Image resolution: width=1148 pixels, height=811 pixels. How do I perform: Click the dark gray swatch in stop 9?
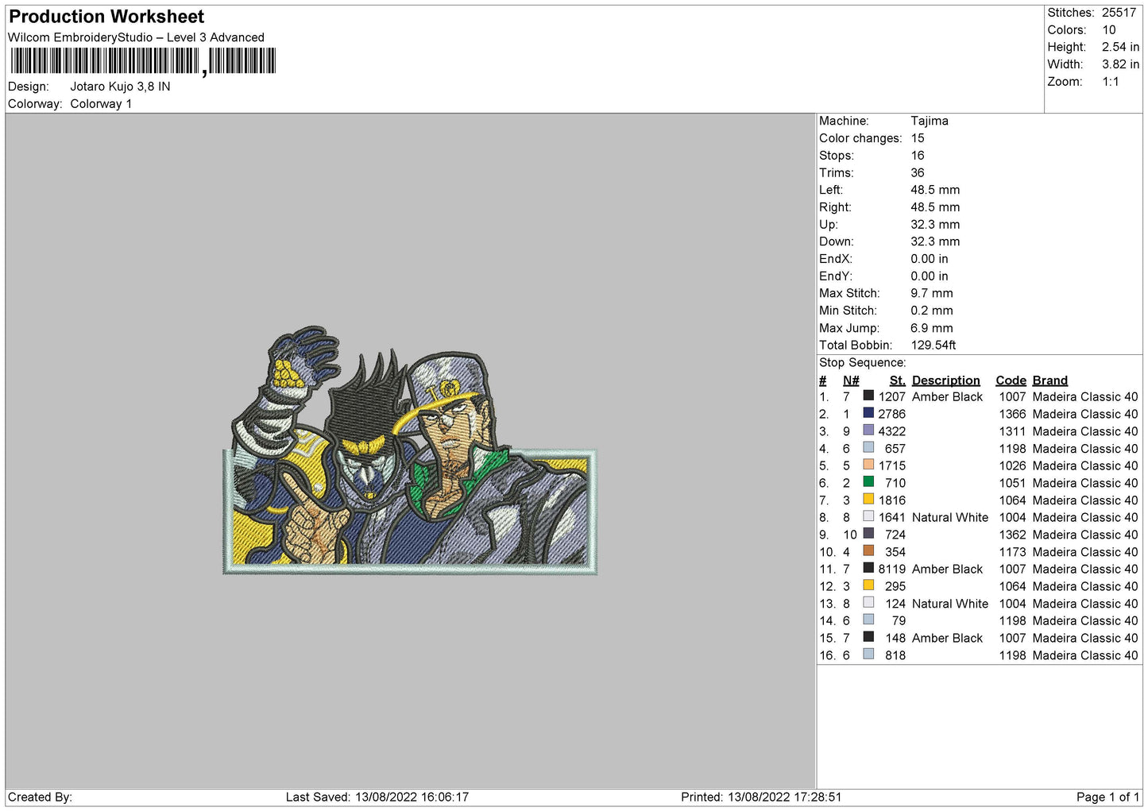coord(868,534)
